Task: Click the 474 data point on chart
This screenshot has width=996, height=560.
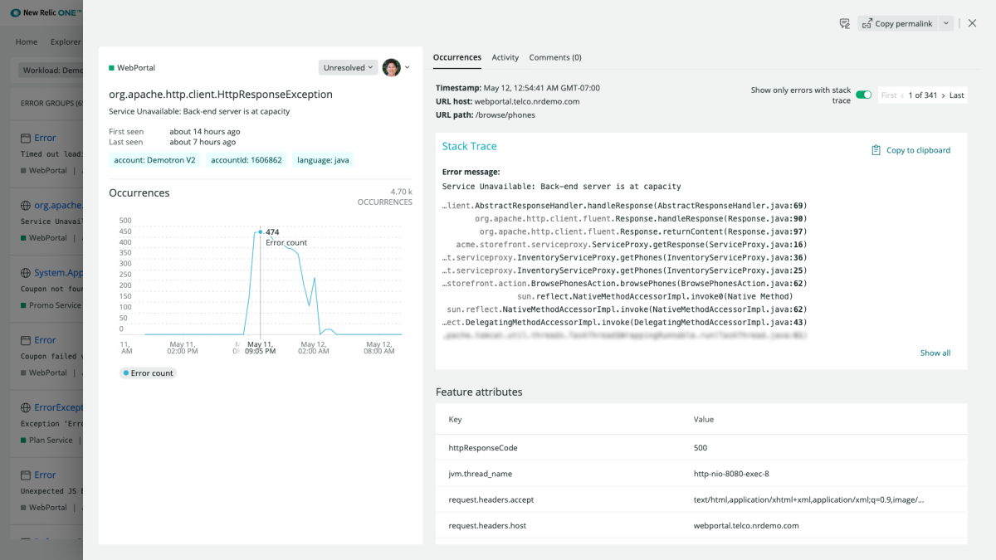Action: tap(261, 232)
